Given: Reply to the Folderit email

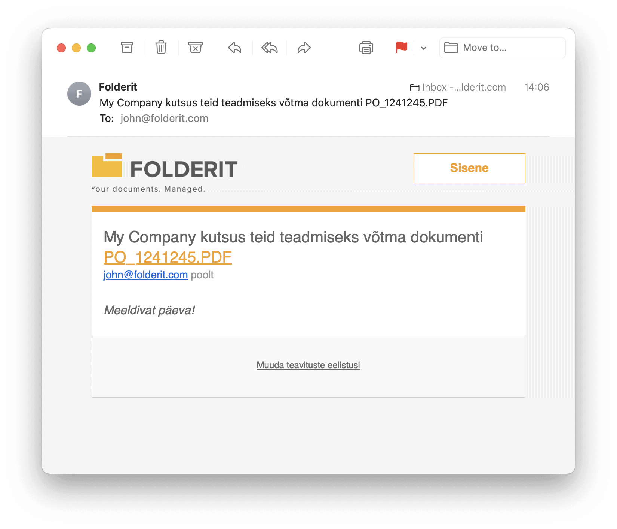Looking at the screenshot, I should (x=235, y=48).
